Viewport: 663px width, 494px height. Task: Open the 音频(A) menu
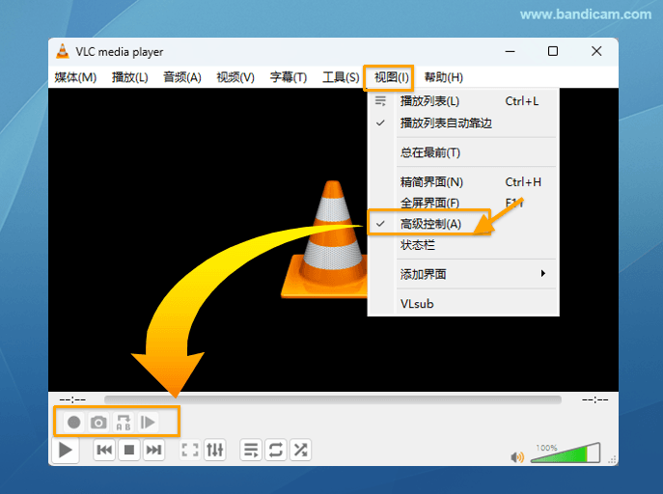coord(182,77)
